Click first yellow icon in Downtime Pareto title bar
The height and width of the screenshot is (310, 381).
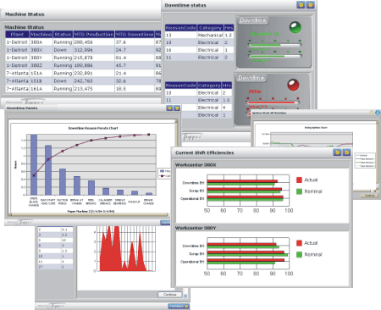pyautogui.click(x=169, y=108)
